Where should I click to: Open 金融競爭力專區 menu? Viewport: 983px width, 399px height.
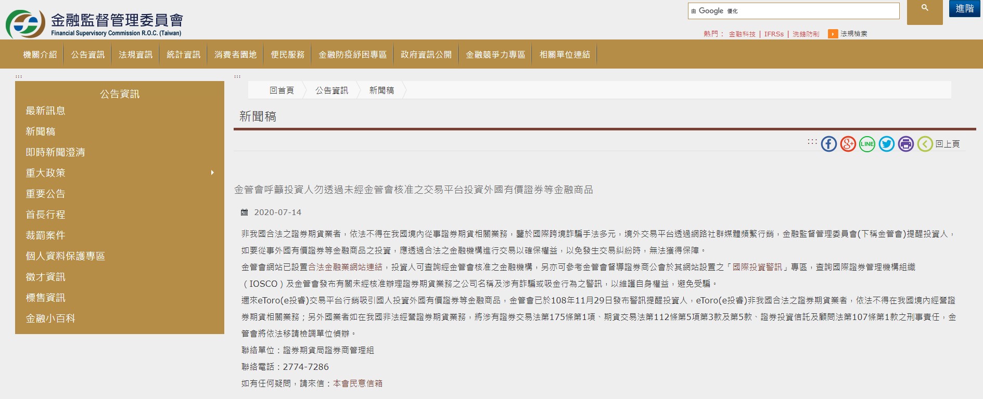495,55
